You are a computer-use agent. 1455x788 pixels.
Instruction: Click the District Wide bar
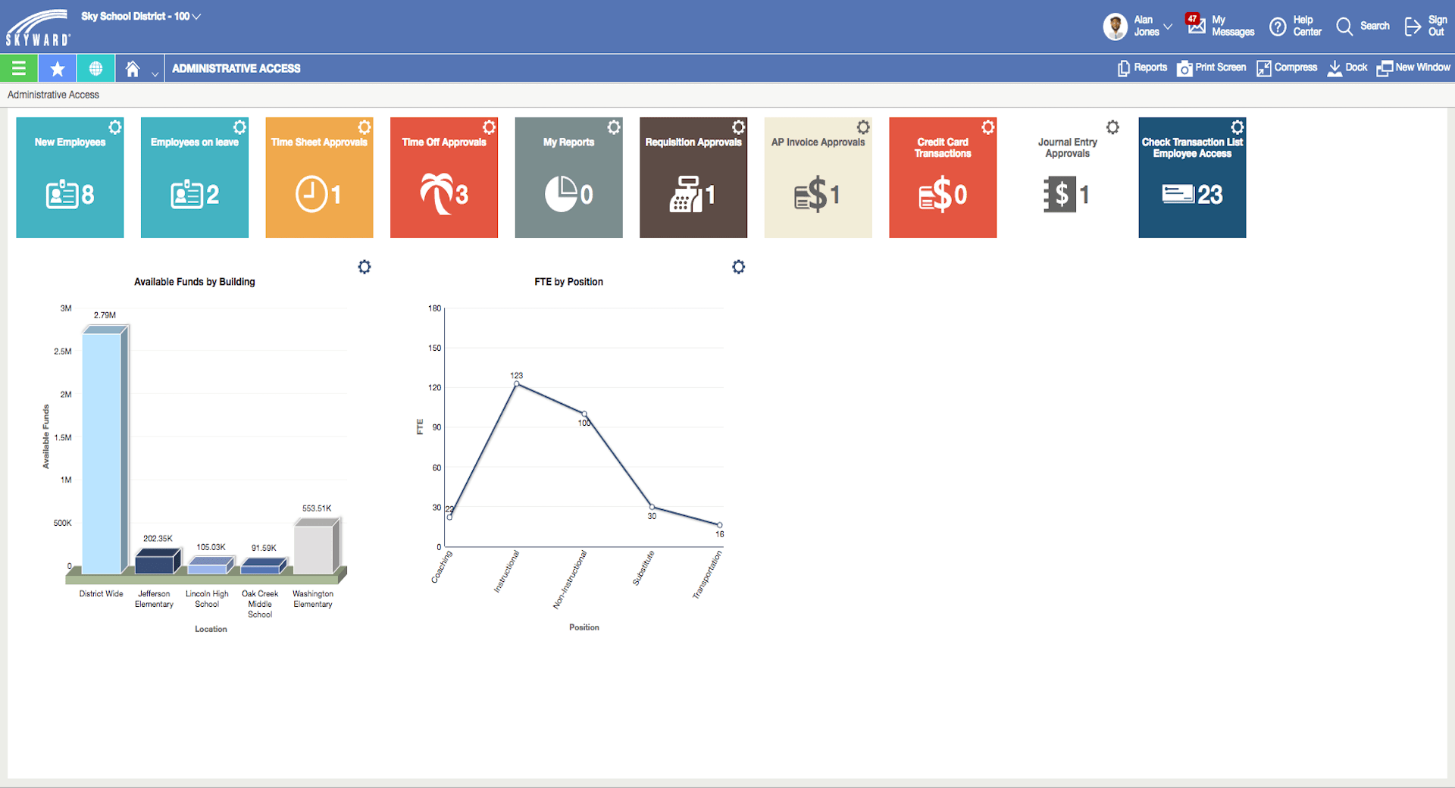(x=105, y=449)
